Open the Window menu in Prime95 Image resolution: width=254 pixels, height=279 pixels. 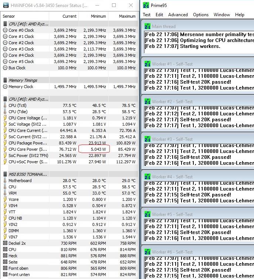pyautogui.click(x=222, y=15)
